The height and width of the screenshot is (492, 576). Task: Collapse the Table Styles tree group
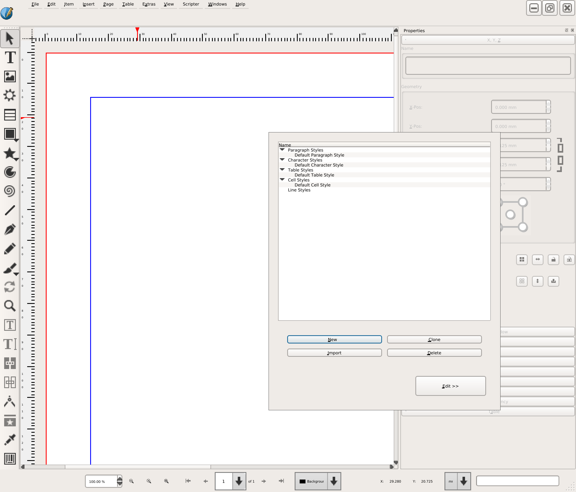[282, 170]
